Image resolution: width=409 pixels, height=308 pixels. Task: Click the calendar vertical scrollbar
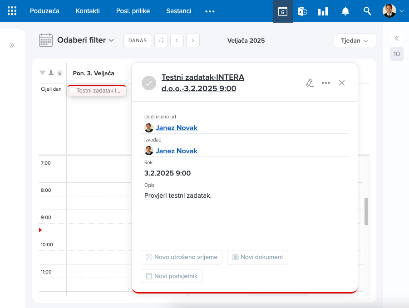(366, 211)
